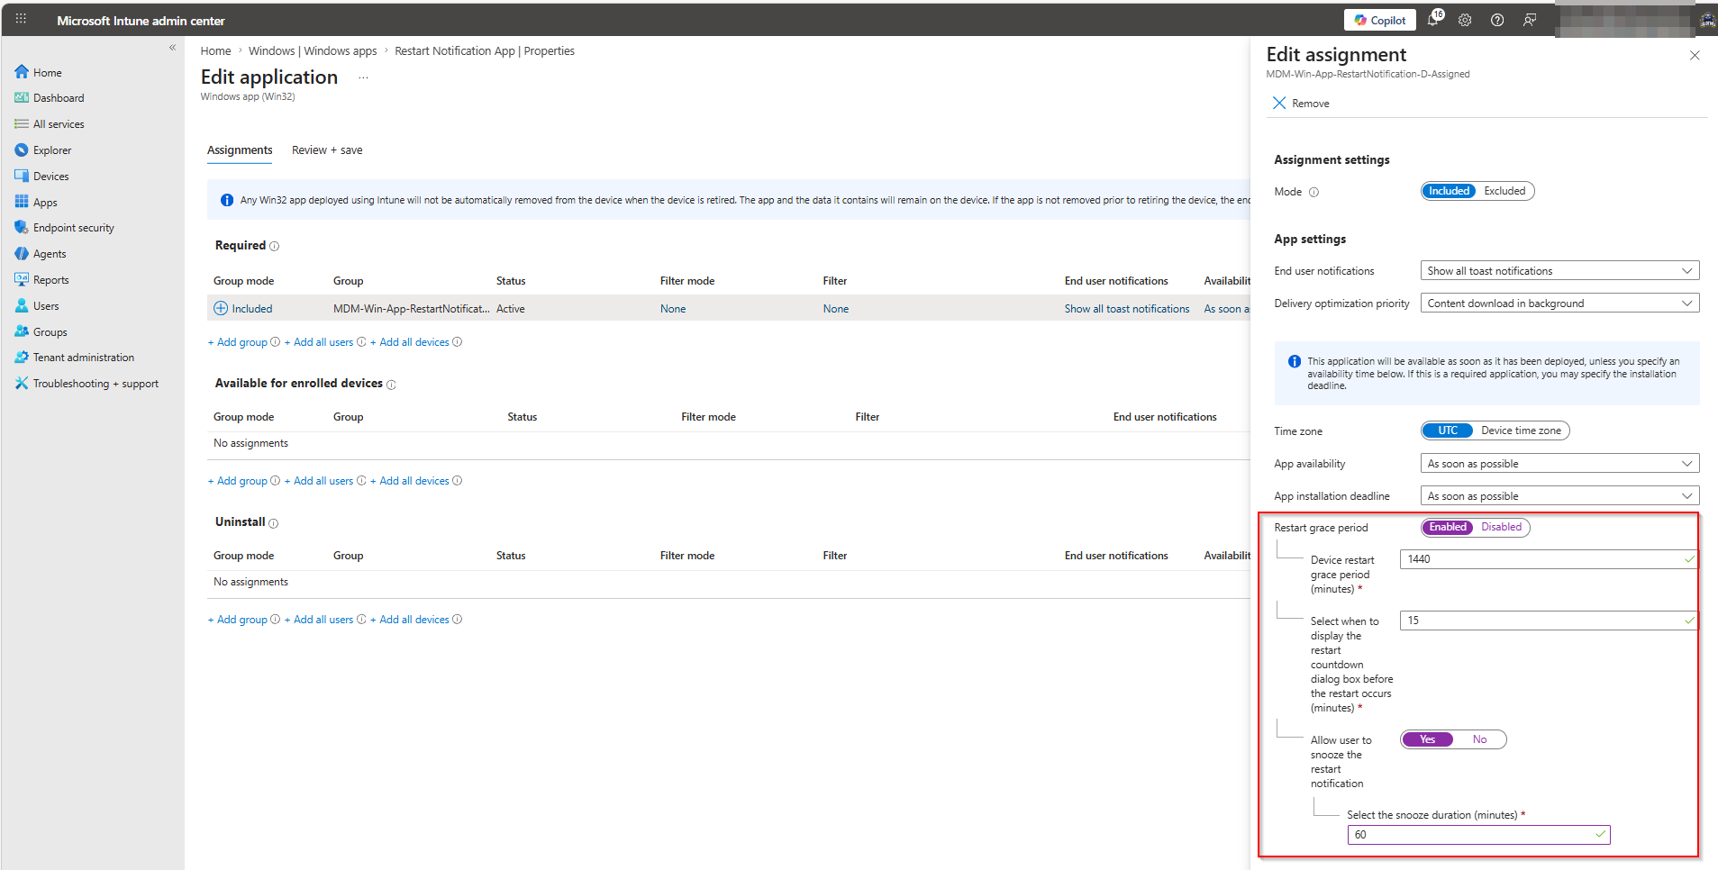Switch to the Review + save tab

click(x=326, y=150)
